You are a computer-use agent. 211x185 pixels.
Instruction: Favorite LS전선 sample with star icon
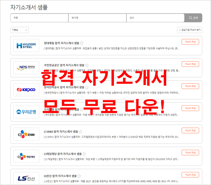[x=79, y=176]
